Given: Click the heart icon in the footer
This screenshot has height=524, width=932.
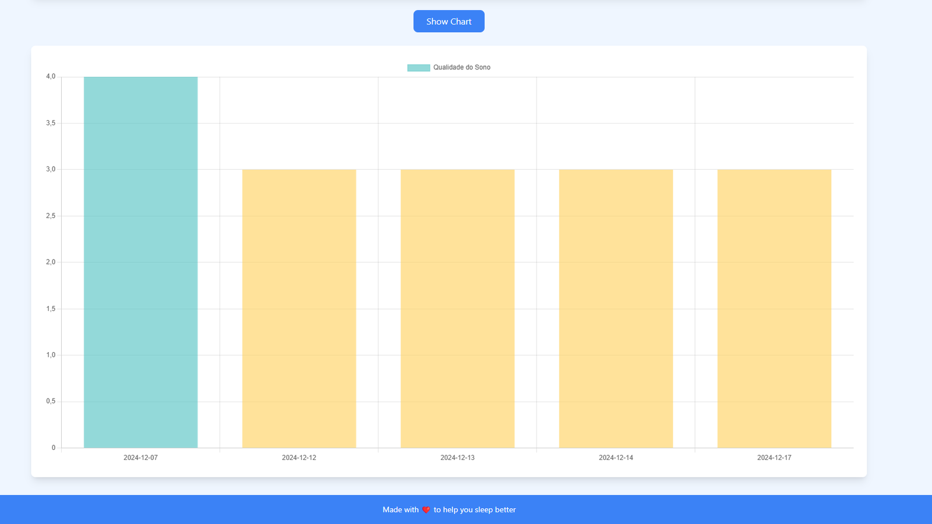Looking at the screenshot, I should 426,510.
